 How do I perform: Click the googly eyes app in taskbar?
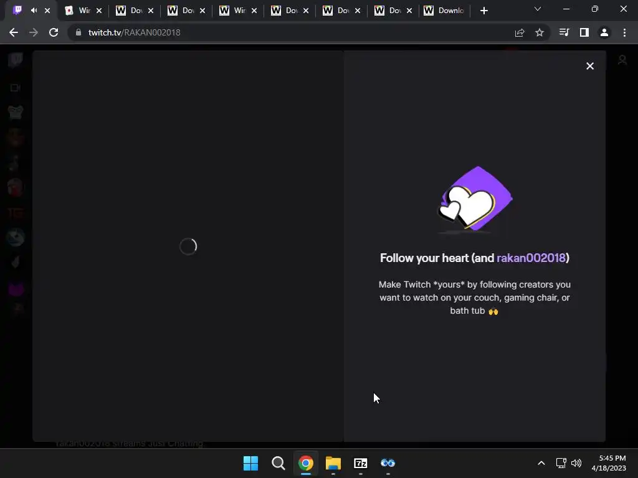point(388,463)
